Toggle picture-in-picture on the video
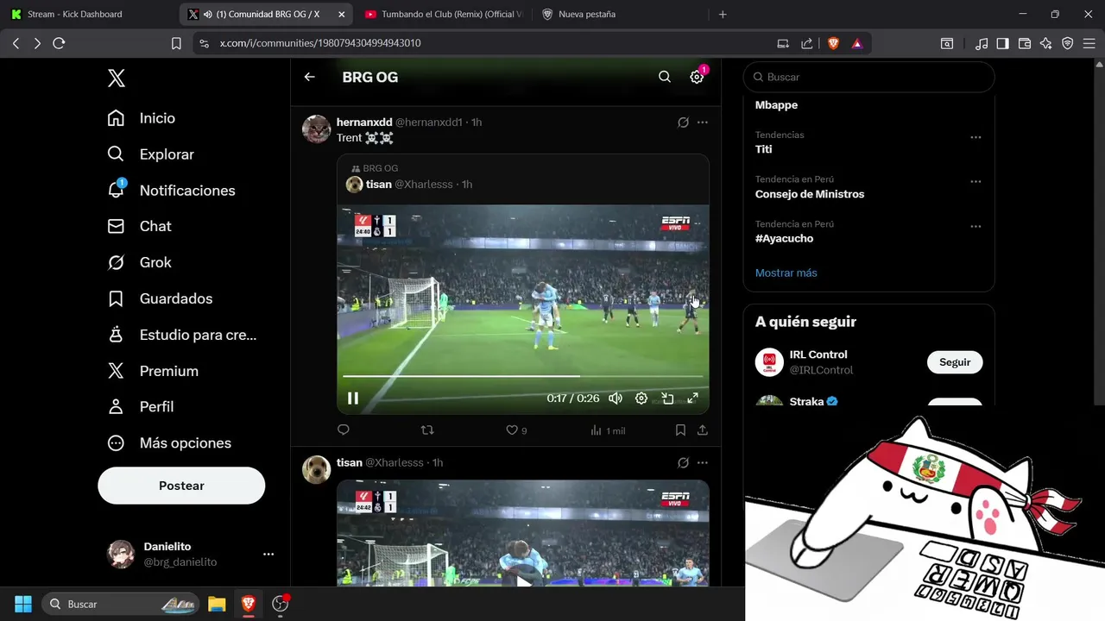This screenshot has height=621, width=1105. click(667, 398)
